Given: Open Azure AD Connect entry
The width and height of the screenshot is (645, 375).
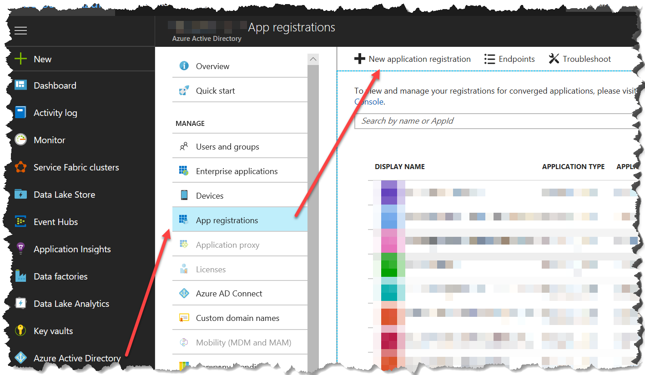Looking at the screenshot, I should (240, 293).
